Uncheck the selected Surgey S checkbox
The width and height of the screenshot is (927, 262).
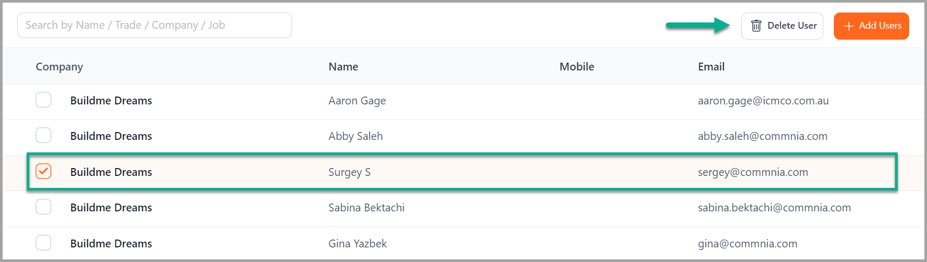pyautogui.click(x=43, y=171)
